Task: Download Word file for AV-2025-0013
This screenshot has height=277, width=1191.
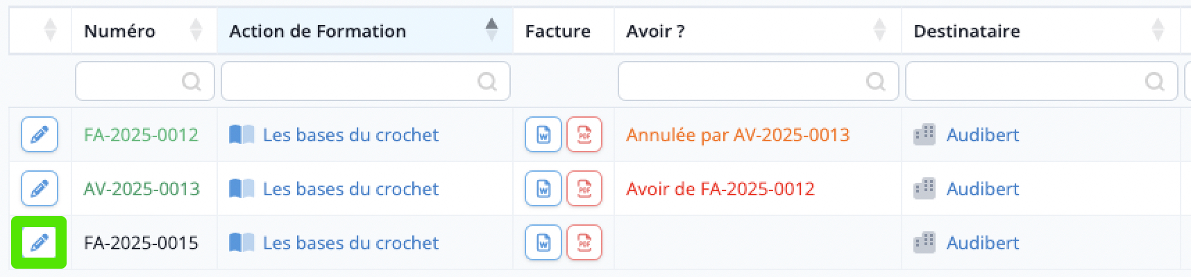Action: (x=543, y=188)
